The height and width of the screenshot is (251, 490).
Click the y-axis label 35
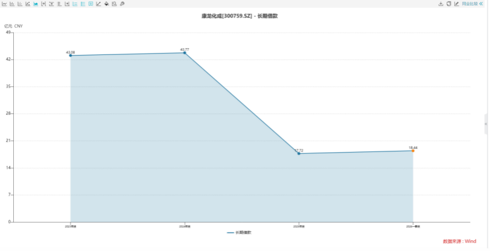point(8,87)
